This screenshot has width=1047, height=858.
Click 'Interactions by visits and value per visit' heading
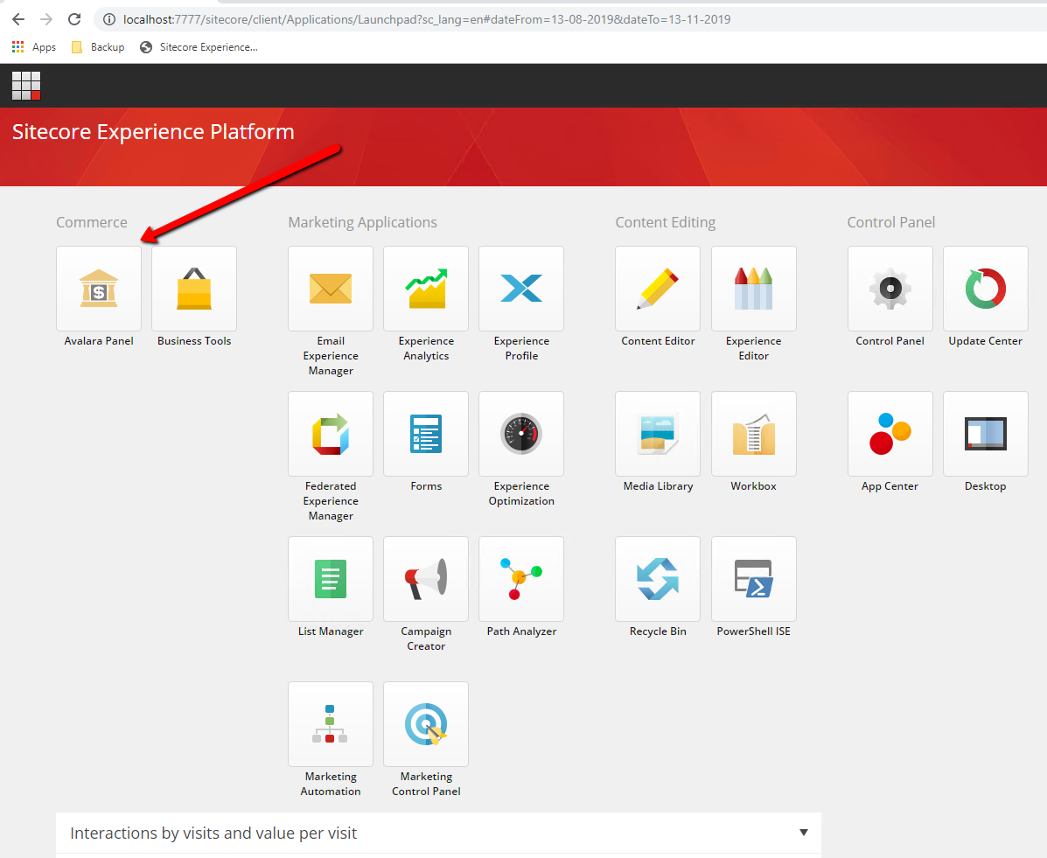(x=213, y=834)
